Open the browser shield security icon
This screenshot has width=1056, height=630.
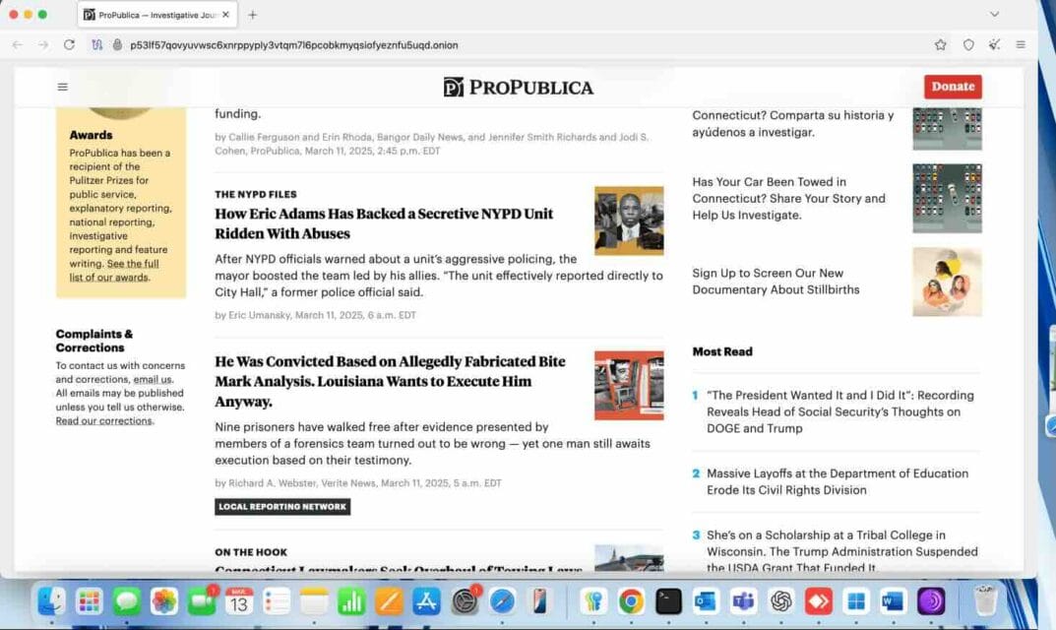pos(968,44)
